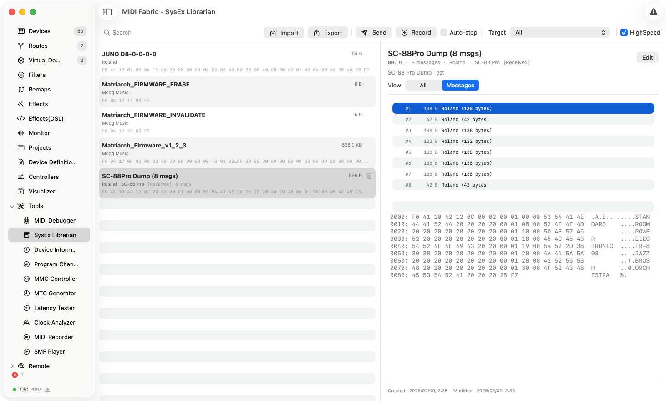Enable the Auto-stop checkbox
This screenshot has height=401, width=666.
click(x=444, y=32)
